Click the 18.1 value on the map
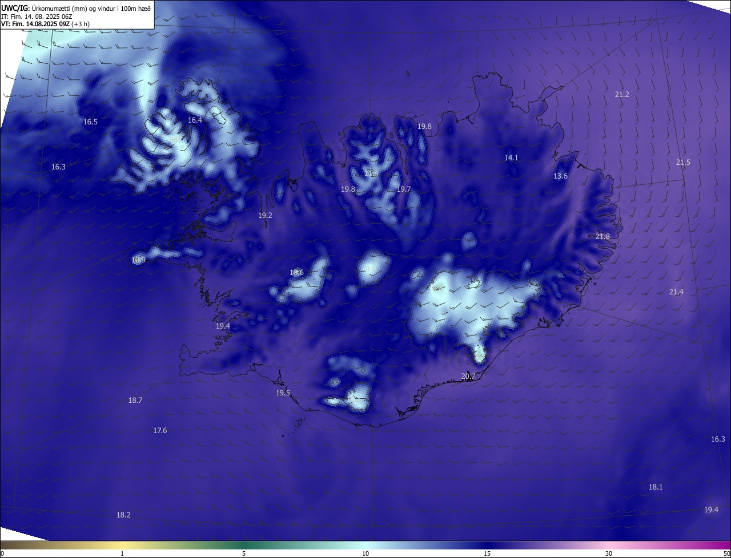Screen dimensions: 731x558 (x=656, y=487)
